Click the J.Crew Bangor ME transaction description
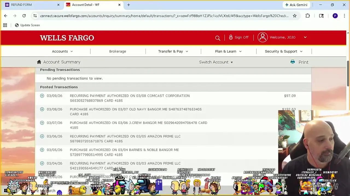 [x=138, y=125]
